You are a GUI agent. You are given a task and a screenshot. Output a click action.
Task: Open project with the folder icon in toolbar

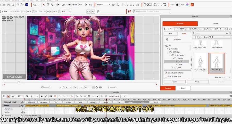(4, 5)
